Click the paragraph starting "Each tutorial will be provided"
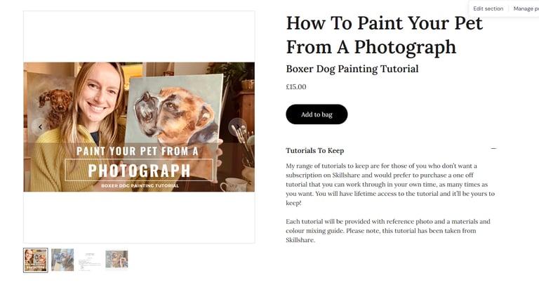 click(x=387, y=230)
